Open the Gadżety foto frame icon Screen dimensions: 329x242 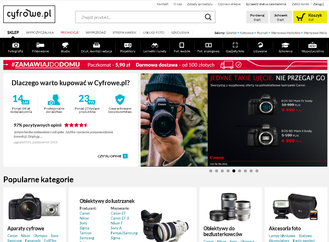pyautogui.click(x=235, y=45)
